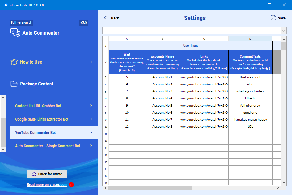Click the Accounts Name heading cell
Image resolution: width=292 pixels, height=195 pixels.
pyautogui.click(x=163, y=62)
